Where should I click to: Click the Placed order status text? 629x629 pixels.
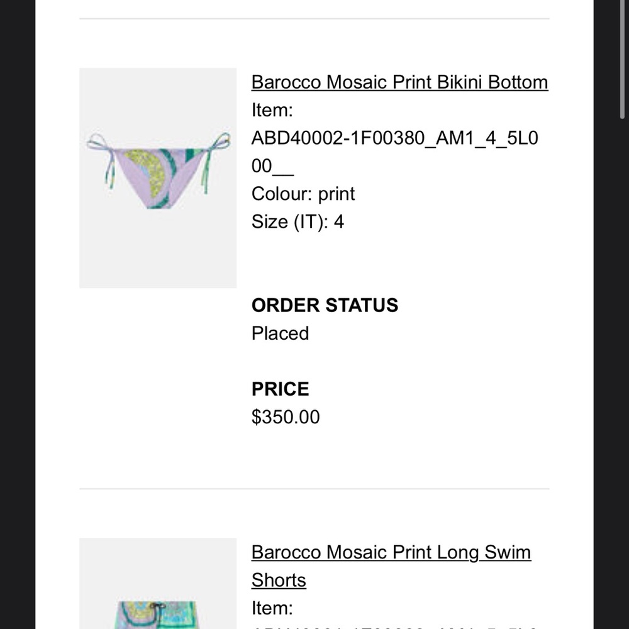point(280,333)
